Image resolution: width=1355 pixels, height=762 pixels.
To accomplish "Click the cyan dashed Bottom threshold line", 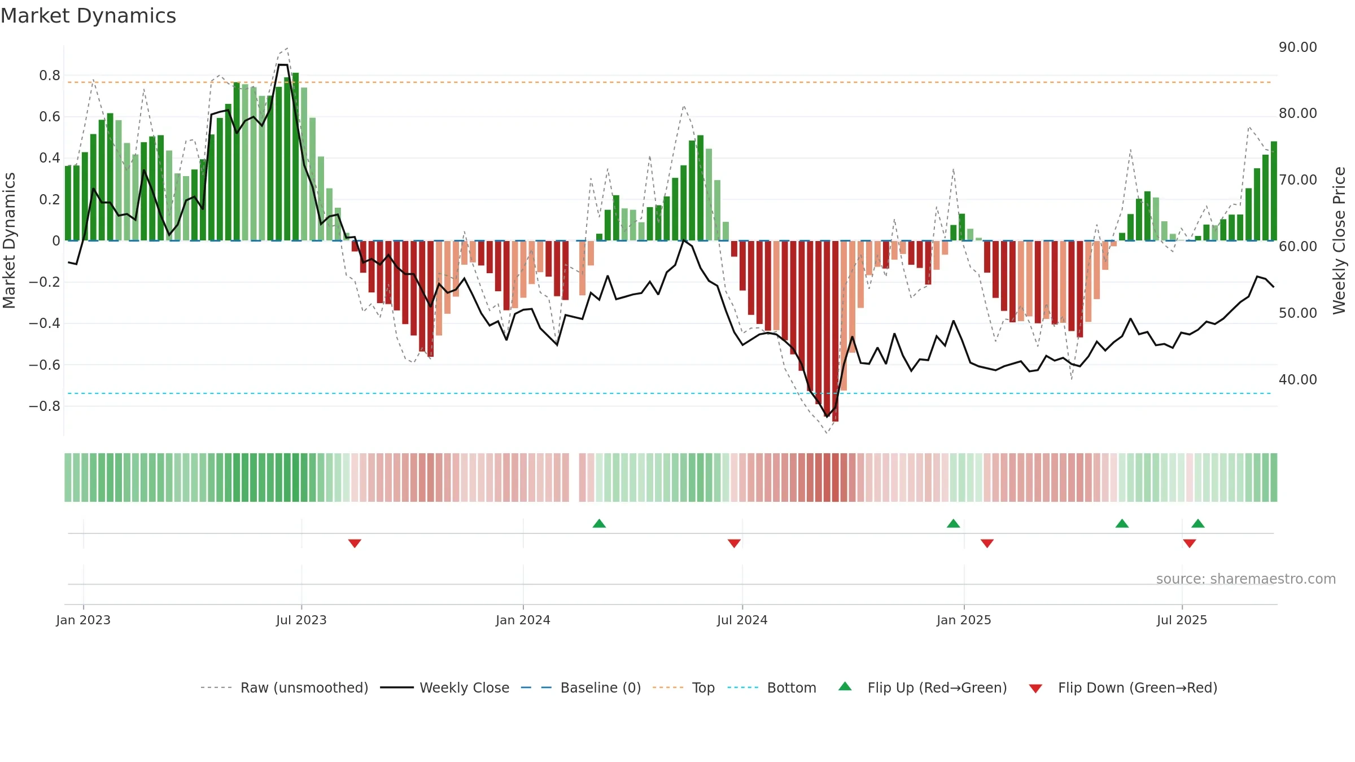I will click(x=669, y=393).
